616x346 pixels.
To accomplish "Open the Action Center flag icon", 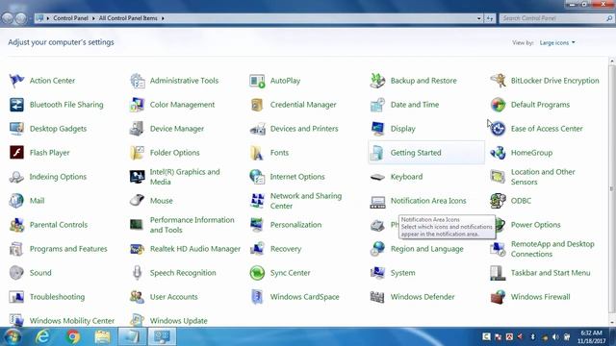I will pyautogui.click(x=16, y=81).
